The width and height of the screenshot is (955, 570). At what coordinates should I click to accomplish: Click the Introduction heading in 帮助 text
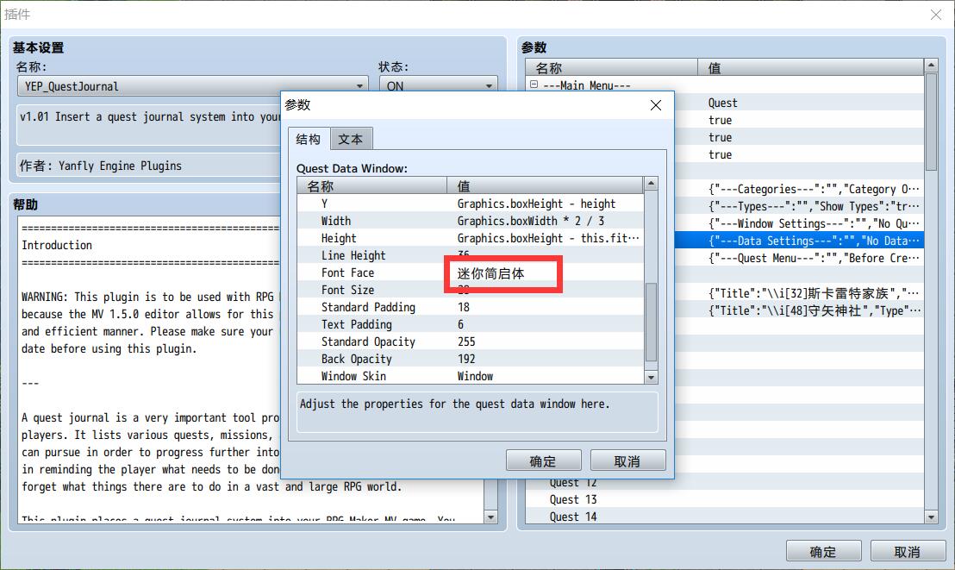pyautogui.click(x=57, y=245)
